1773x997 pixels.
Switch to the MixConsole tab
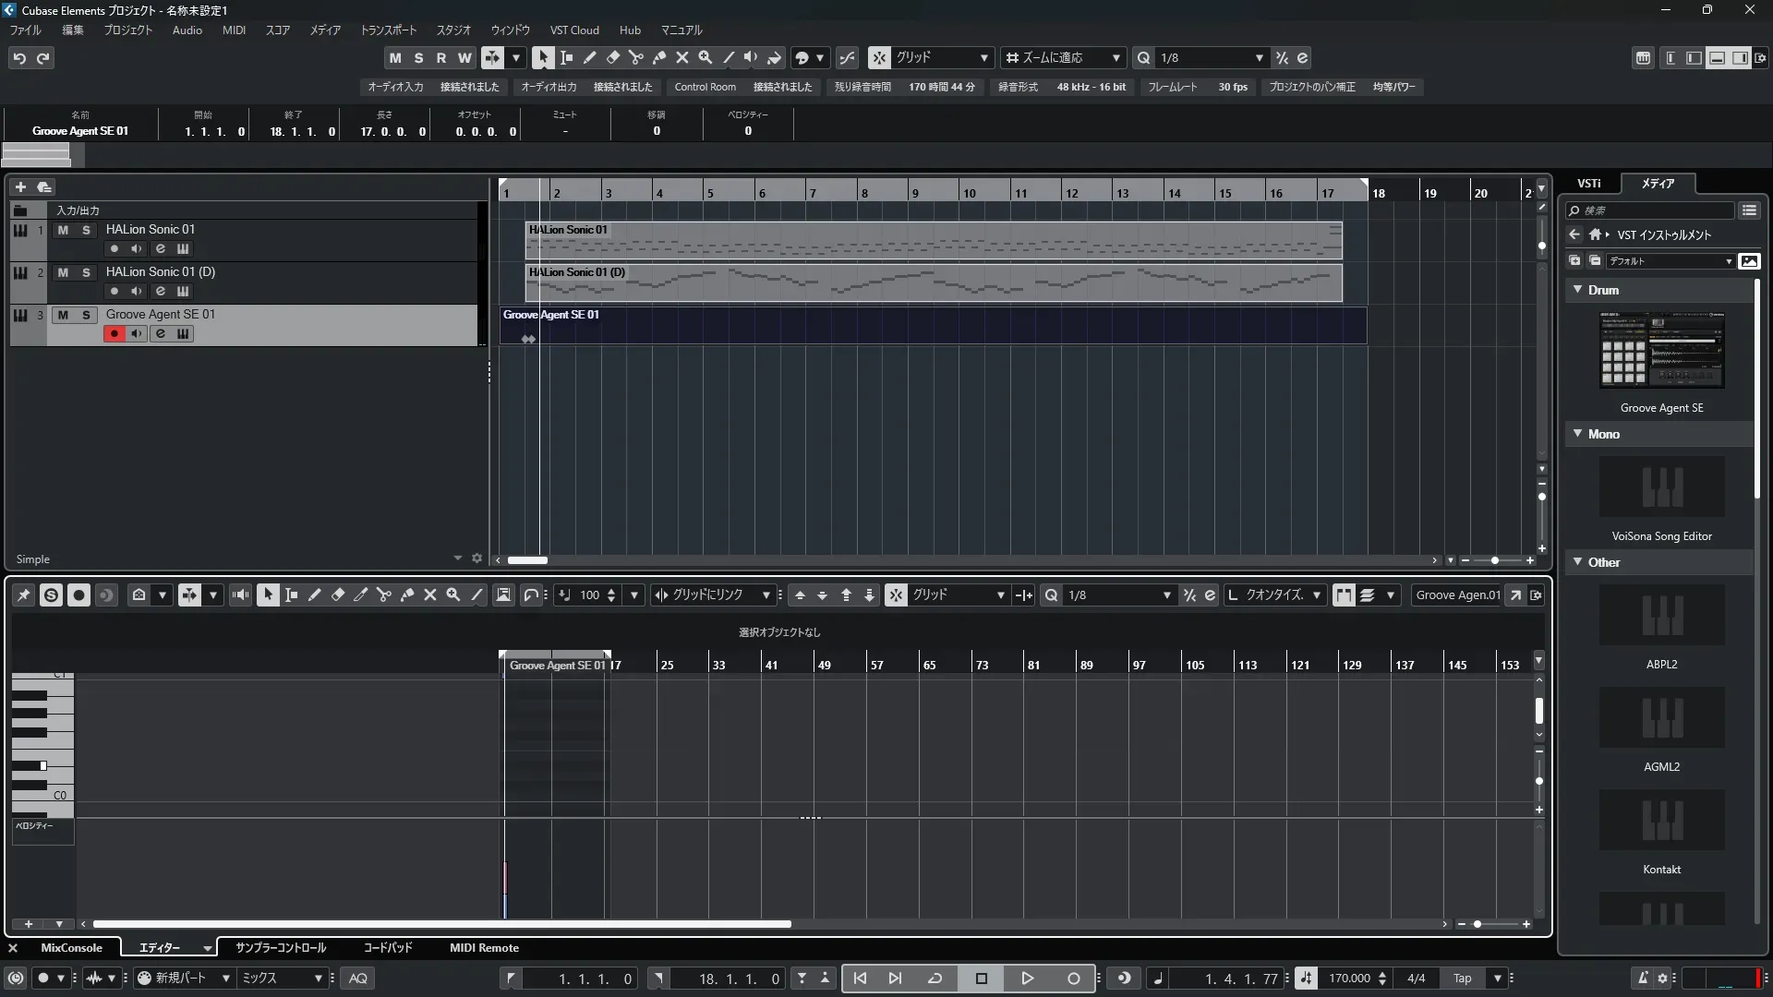(71, 948)
